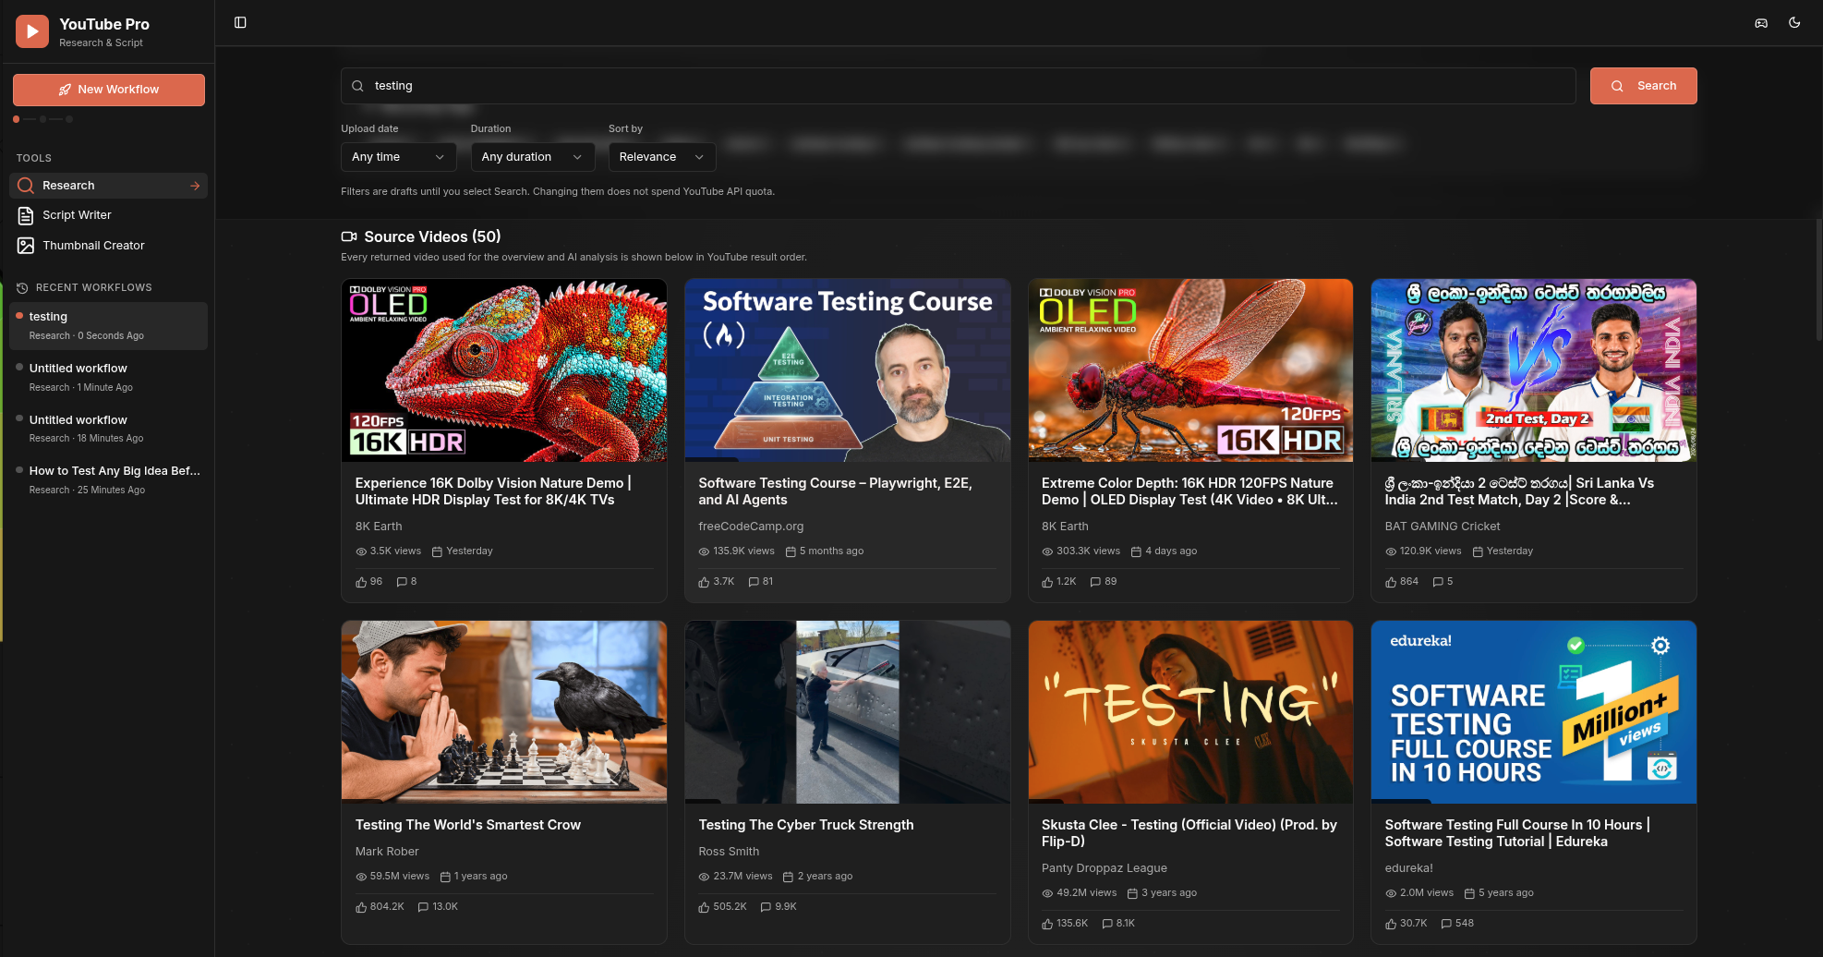Open the Untitled workflow from 1 minute ago
Screen dimensions: 1823x957
109,377
